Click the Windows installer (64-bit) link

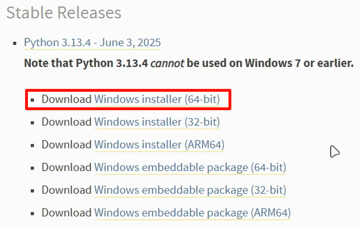[x=157, y=99]
